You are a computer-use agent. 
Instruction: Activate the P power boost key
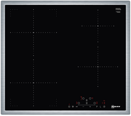(x=97, y=107)
